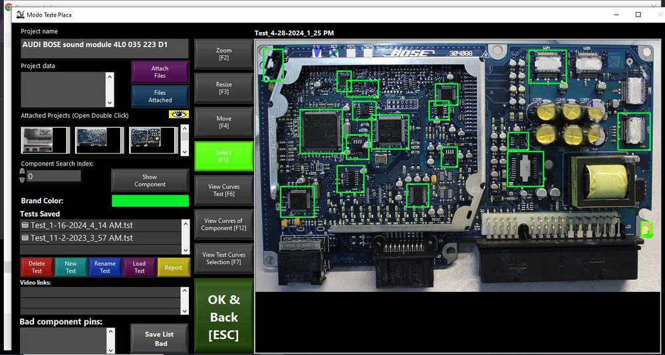Click the yellow Report button
This screenshot has height=355, width=665.
pos(174,267)
